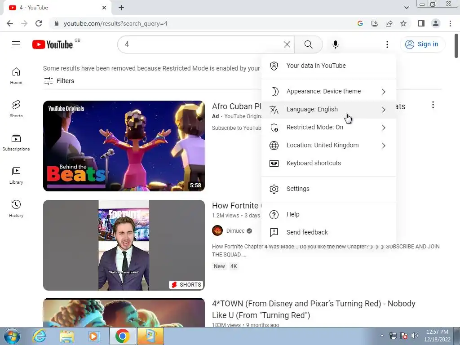Screen dimensions: 460x345
Task: Click the magnifying glass search button
Action: (308, 44)
